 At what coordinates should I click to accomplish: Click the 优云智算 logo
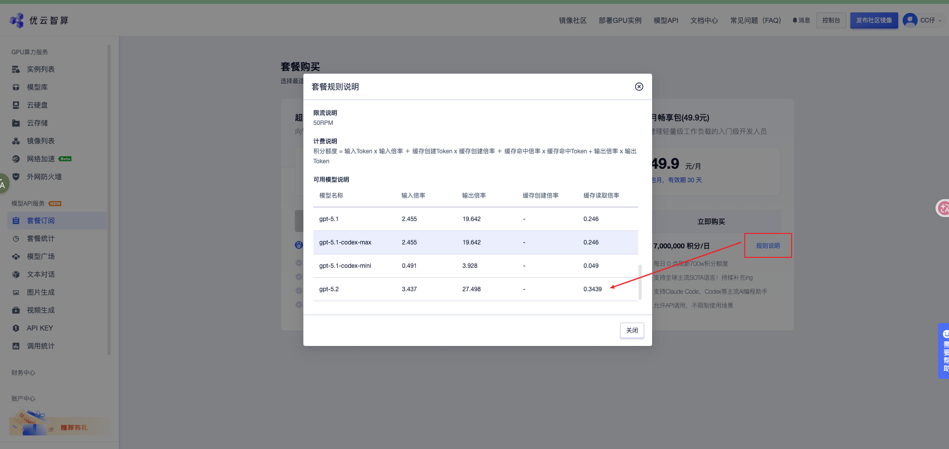pyautogui.click(x=39, y=20)
